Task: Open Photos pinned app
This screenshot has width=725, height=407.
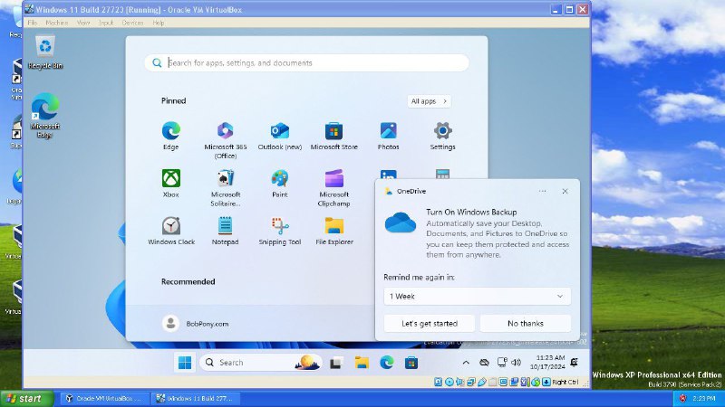Action: tap(389, 136)
